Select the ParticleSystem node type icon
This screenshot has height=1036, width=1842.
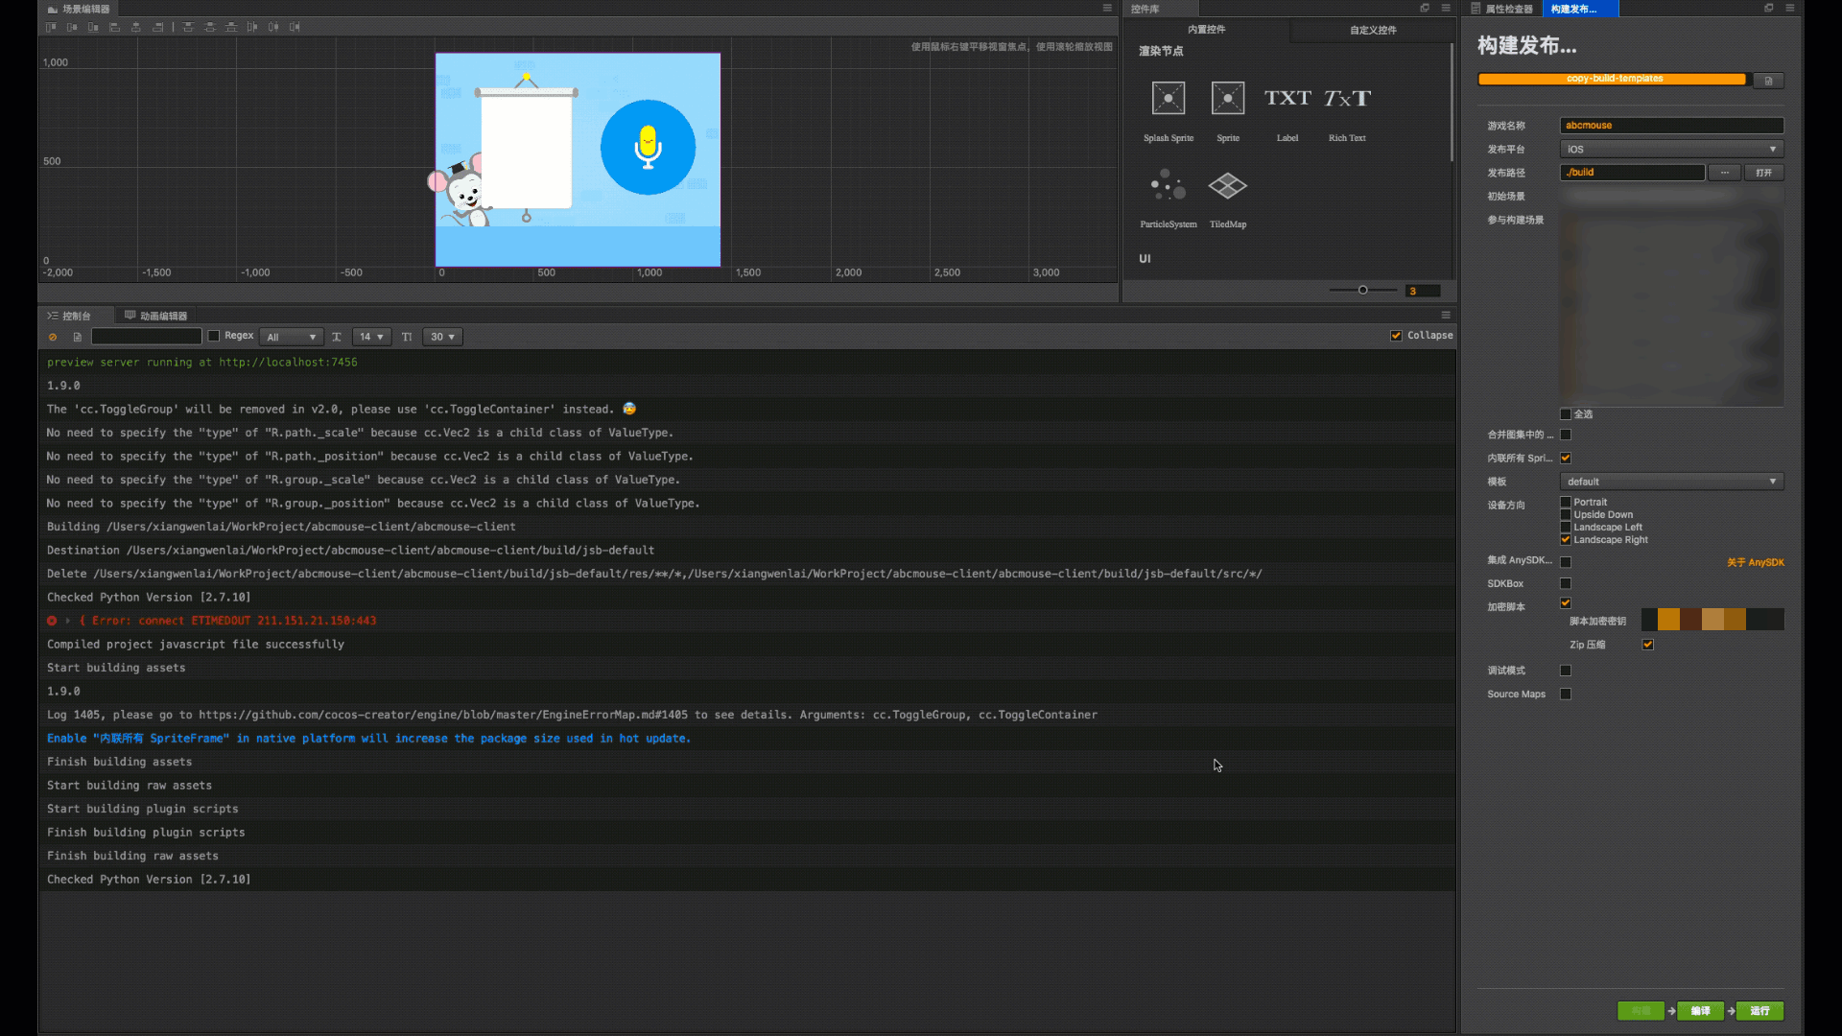tap(1167, 186)
